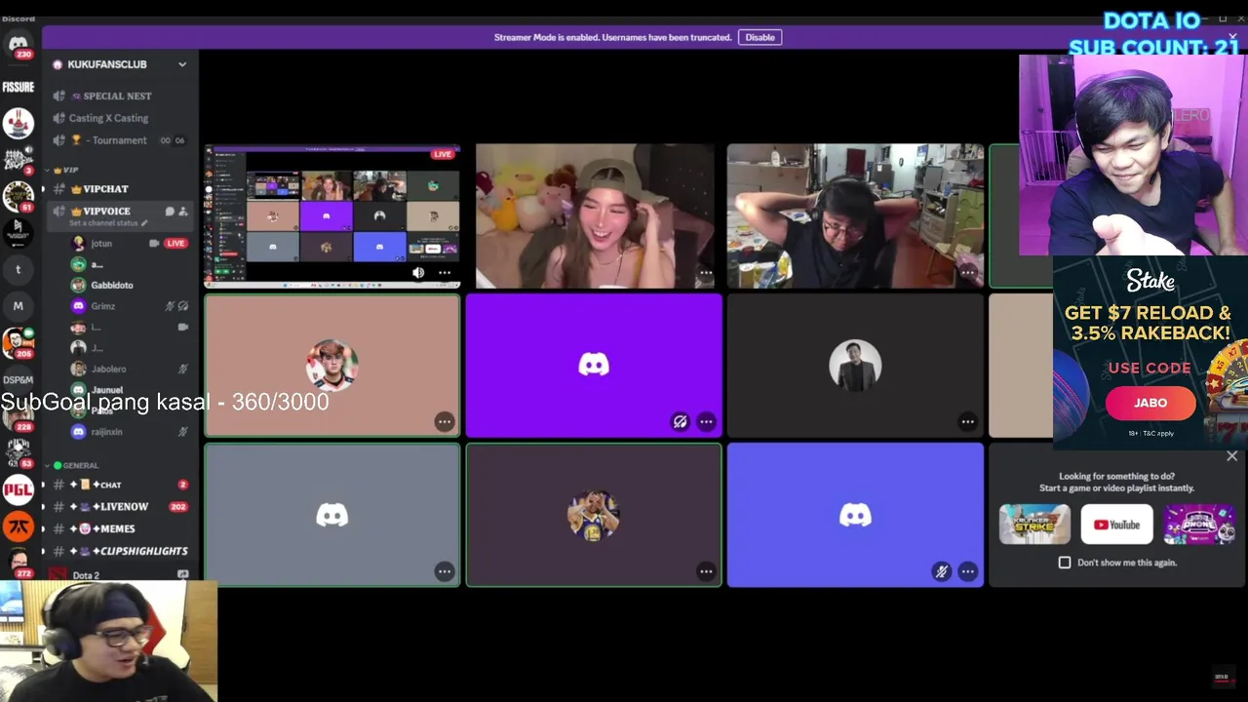1248x702 pixels.
Task: Launch the Krunker Strike activity card
Action: [x=1034, y=525]
